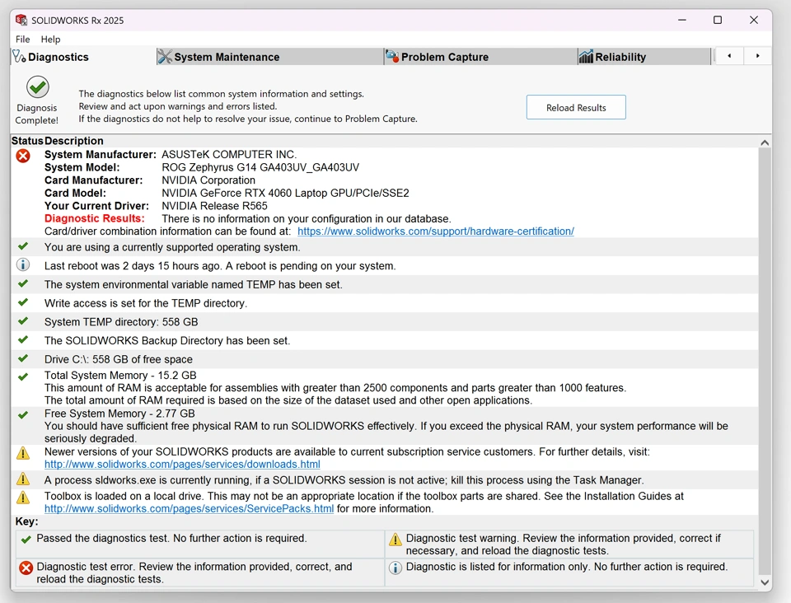Minimize the SOLIDWORKS Rx window

[x=682, y=20]
